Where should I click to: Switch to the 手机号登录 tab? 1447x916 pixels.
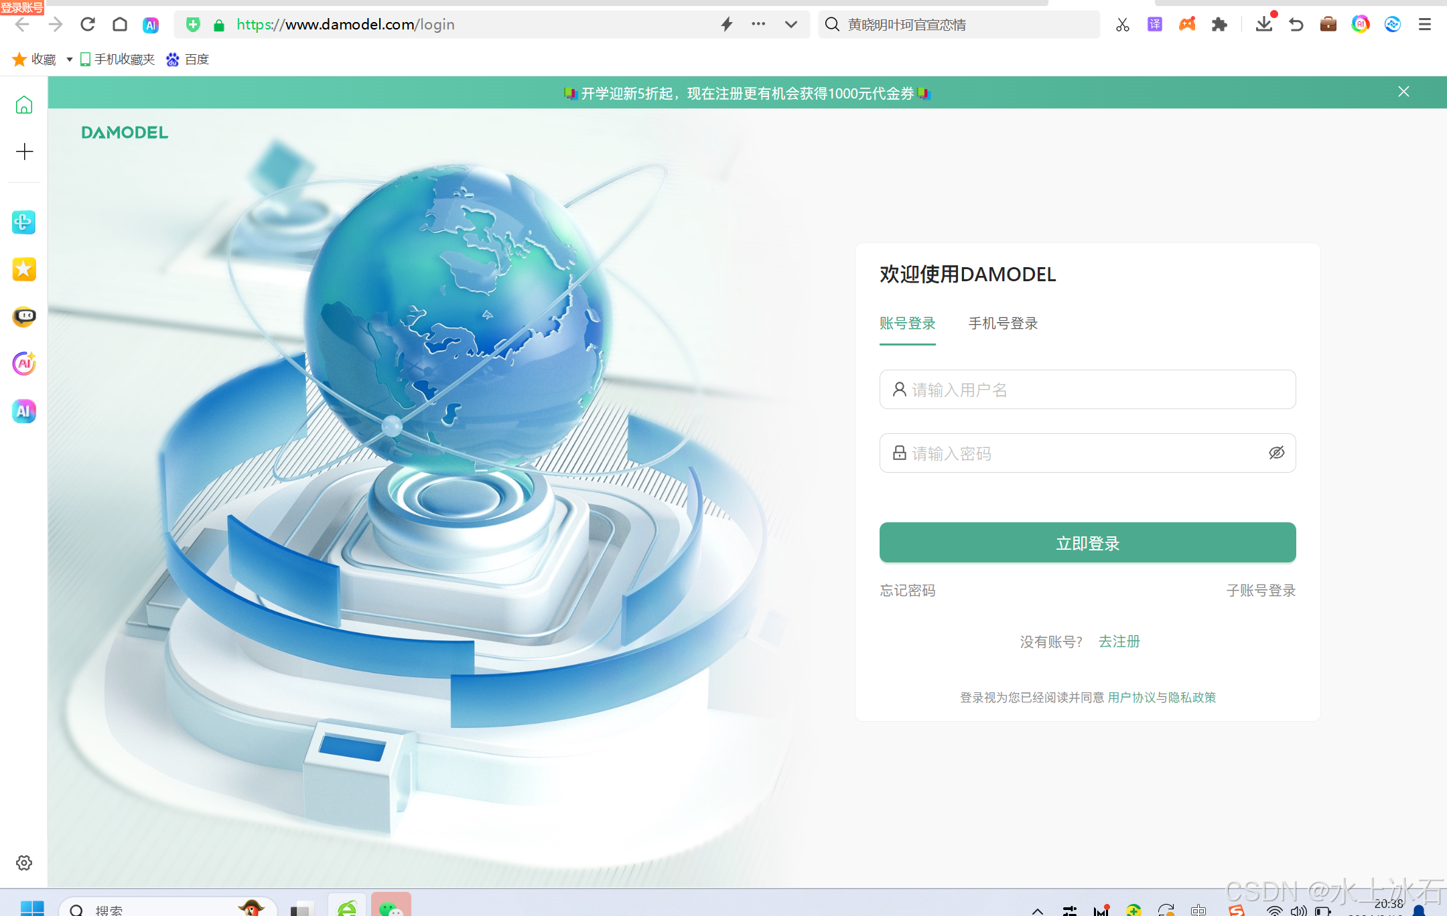point(1003,323)
